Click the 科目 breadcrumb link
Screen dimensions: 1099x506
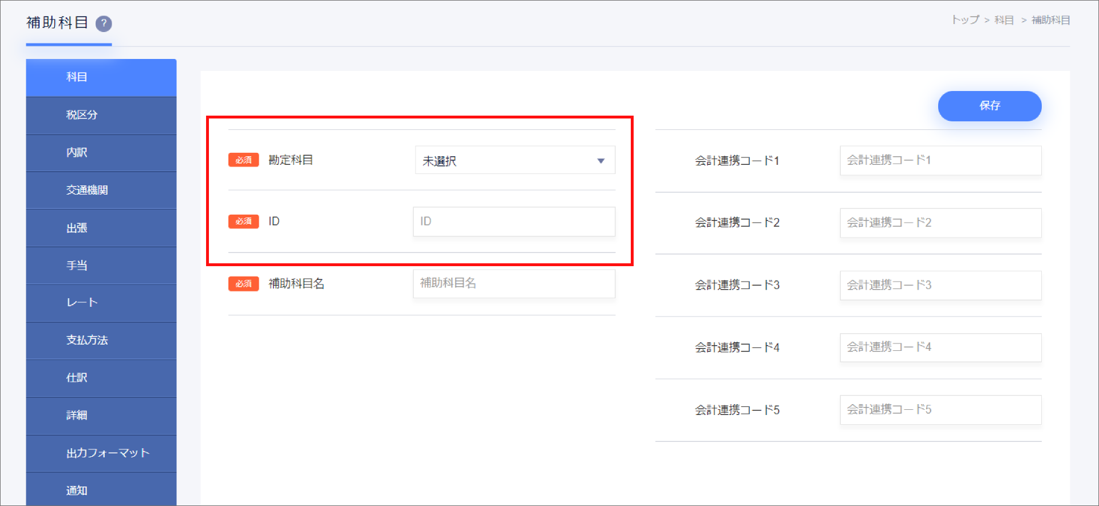[x=1003, y=20]
